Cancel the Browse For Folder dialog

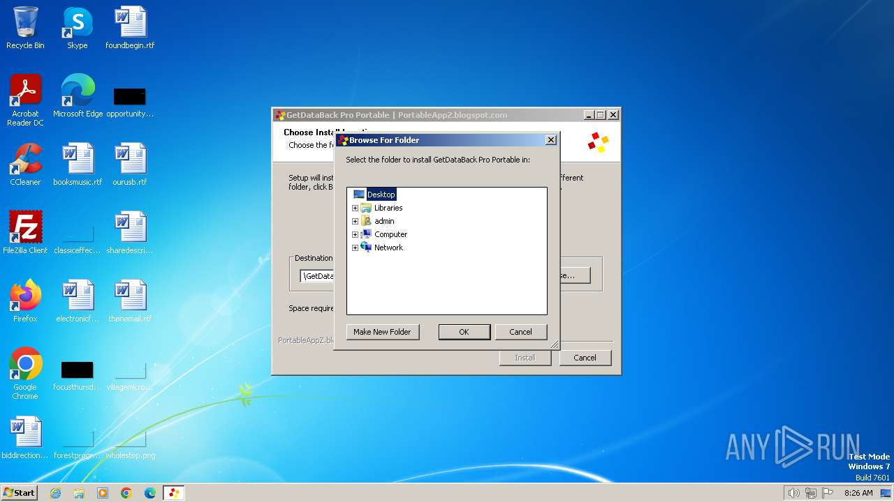pyautogui.click(x=520, y=332)
